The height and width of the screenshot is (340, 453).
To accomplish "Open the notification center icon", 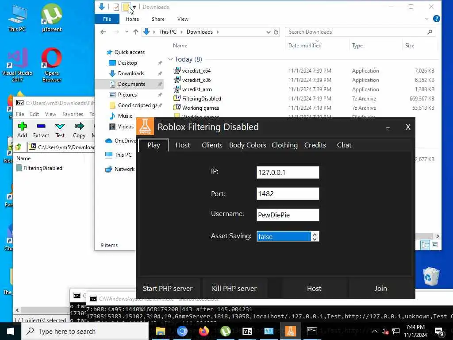I will click(x=439, y=332).
